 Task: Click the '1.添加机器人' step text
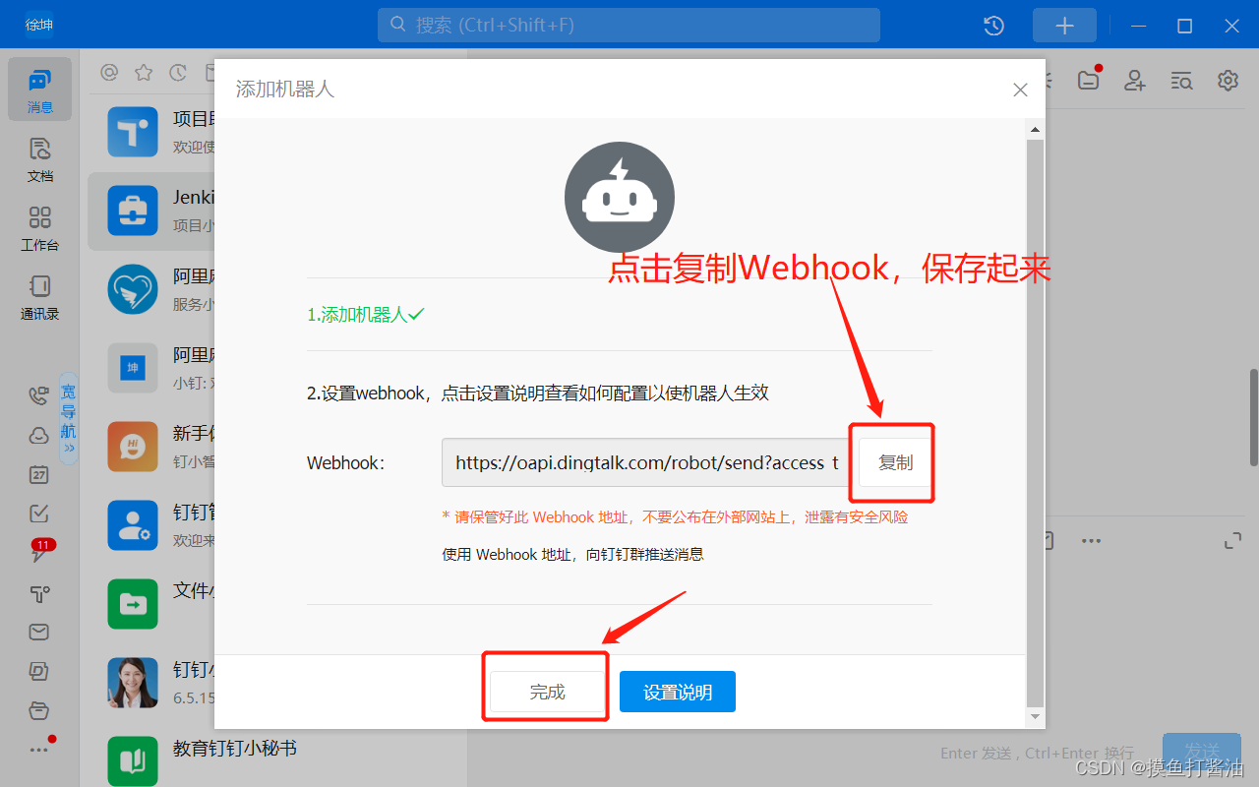tap(365, 315)
